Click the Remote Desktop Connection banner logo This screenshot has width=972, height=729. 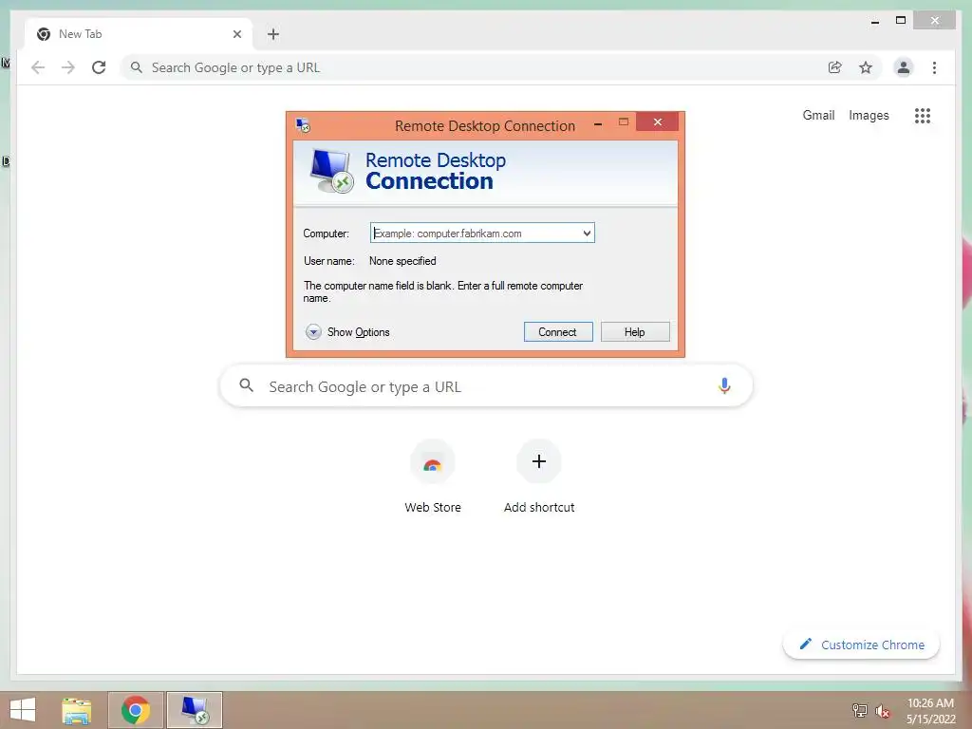(331, 171)
